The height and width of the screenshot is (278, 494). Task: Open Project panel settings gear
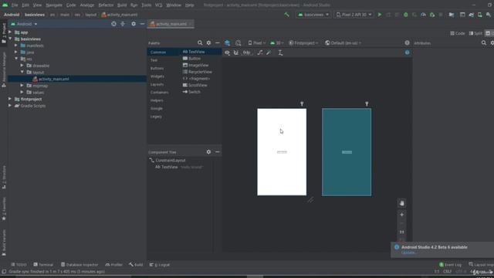pos(134,24)
